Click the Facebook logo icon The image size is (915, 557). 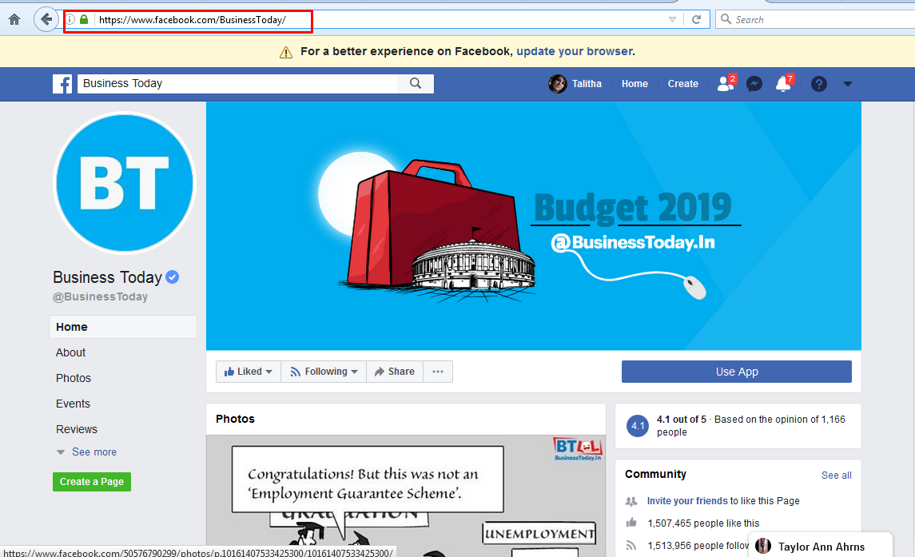[x=62, y=84]
